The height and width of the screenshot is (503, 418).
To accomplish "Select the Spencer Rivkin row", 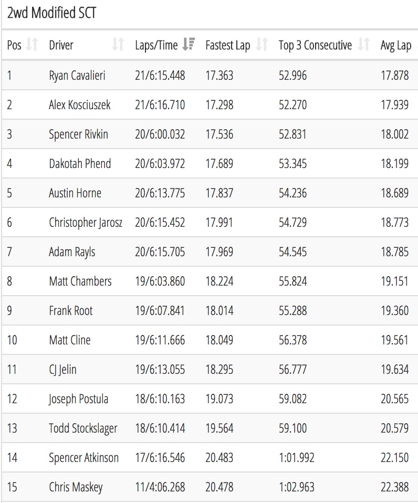I will point(210,134).
